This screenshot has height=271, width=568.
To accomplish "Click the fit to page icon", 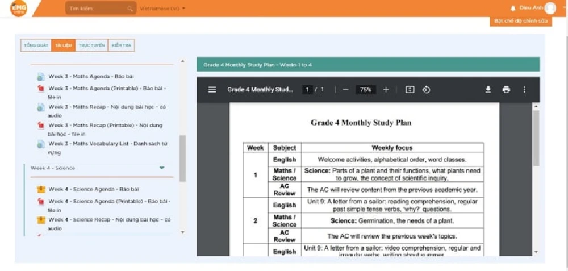I will coord(410,90).
